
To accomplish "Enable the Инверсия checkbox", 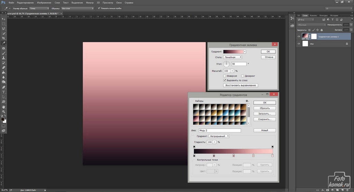I will [x=225, y=76].
